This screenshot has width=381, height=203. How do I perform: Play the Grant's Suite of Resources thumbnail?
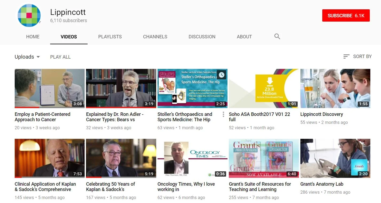pos(264,158)
